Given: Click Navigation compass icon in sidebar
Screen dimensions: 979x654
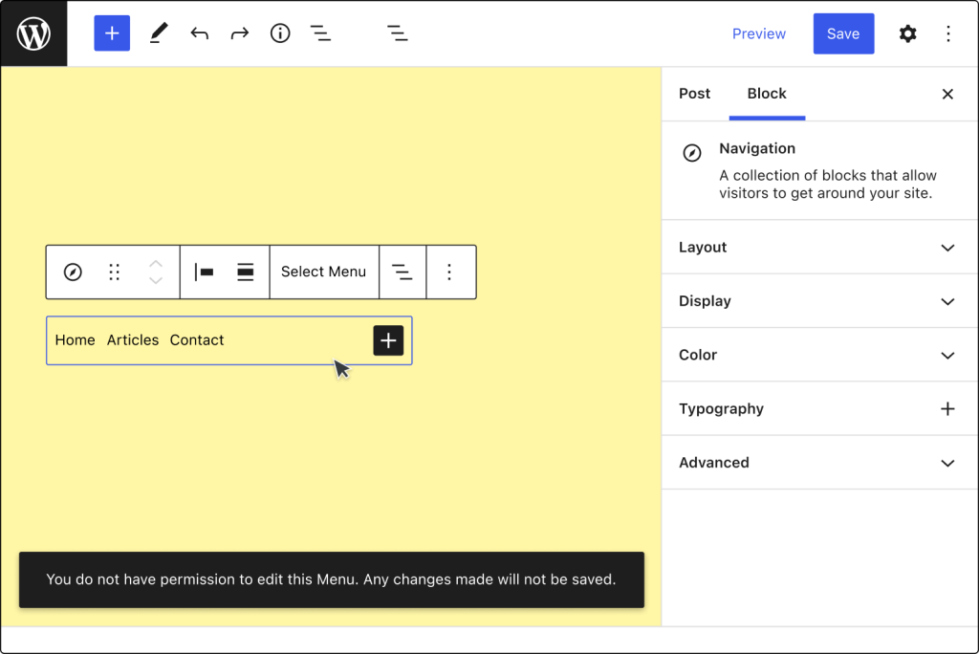Looking at the screenshot, I should click(692, 152).
